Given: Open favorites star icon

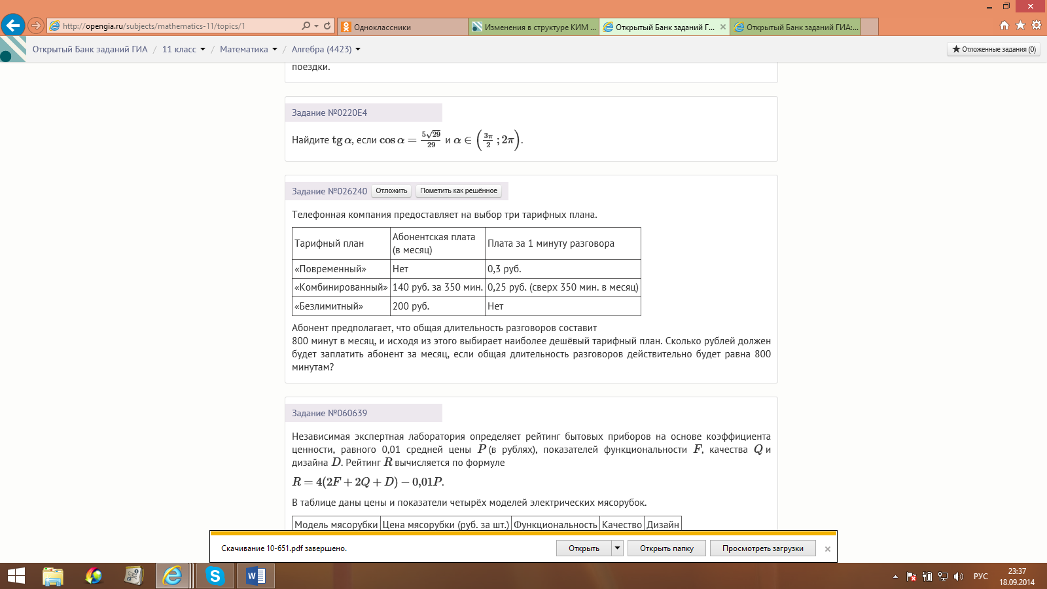Looking at the screenshot, I should point(1020,26).
